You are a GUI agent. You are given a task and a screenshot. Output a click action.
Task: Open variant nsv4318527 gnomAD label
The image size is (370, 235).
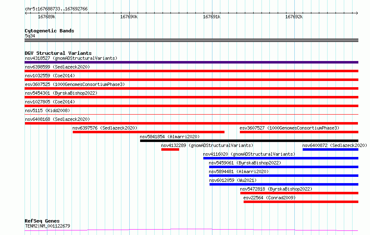coord(71,58)
